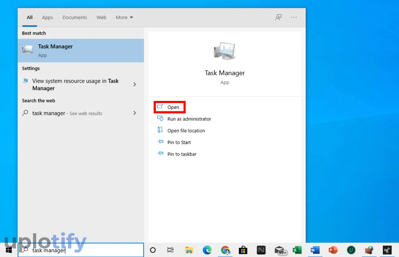Click the Best match heading
This screenshot has width=399, height=257.
click(x=34, y=33)
